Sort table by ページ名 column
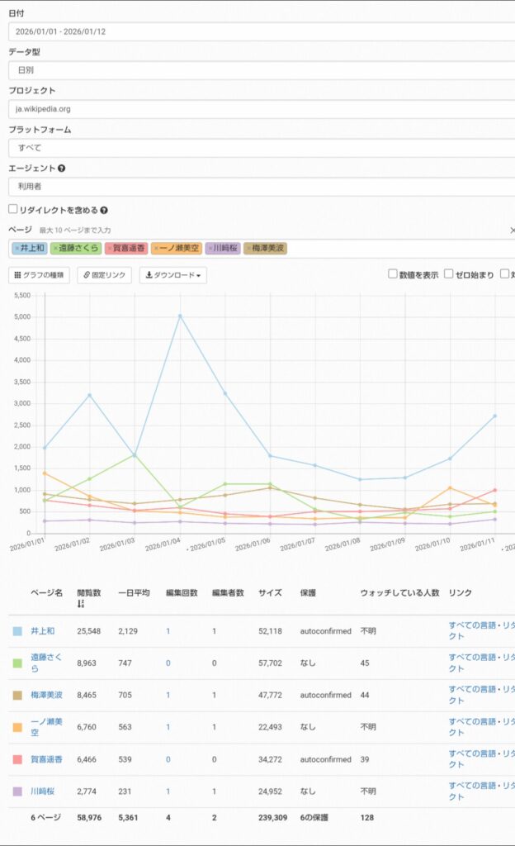Screen dimensions: 515x846 point(46,592)
